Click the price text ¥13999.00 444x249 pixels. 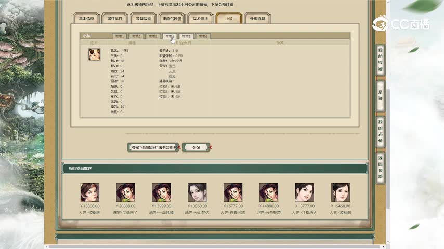(161, 206)
